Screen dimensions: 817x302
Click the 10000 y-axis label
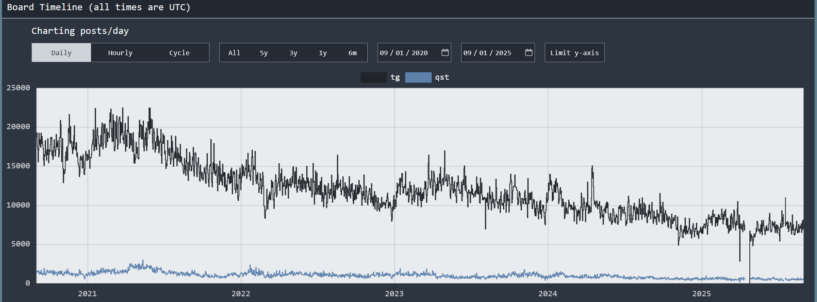(x=18, y=205)
